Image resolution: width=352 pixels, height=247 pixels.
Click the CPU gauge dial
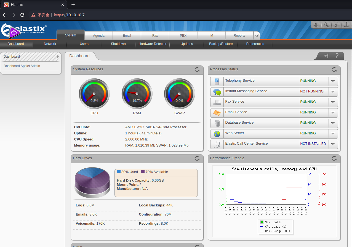point(94,94)
